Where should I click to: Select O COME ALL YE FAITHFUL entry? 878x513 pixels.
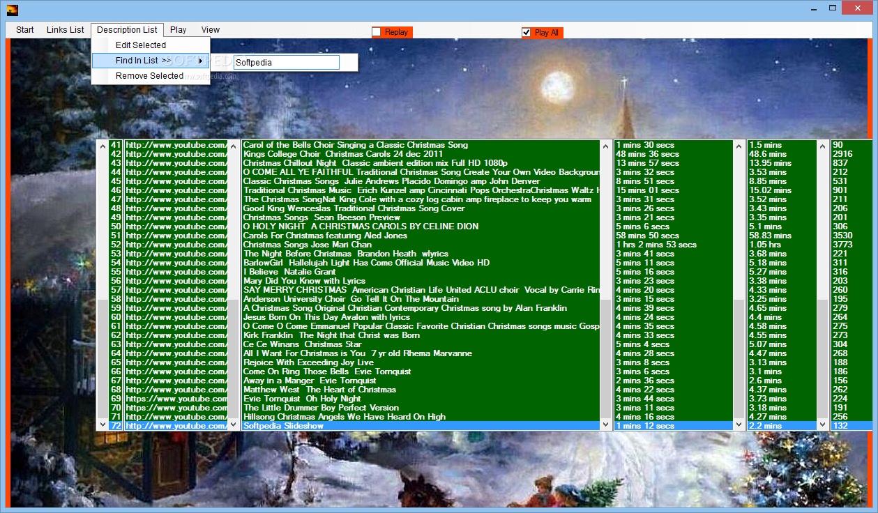pos(421,172)
